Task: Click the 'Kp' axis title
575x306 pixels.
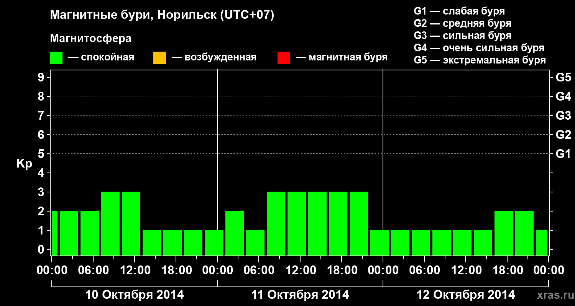Action: point(24,164)
